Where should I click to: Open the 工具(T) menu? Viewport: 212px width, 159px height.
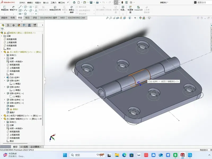pos(53,3)
